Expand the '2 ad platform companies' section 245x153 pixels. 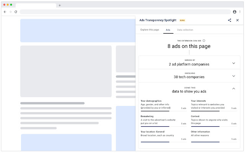coord(234,63)
